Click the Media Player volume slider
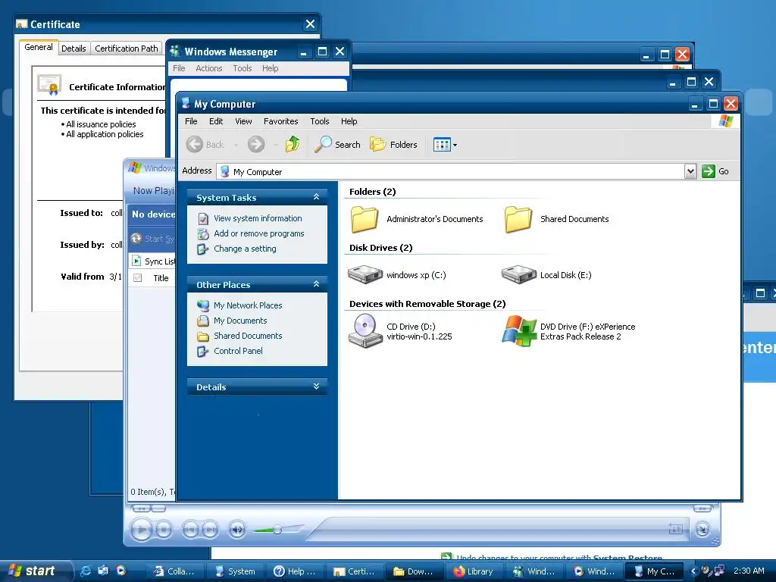Image resolution: width=776 pixels, height=582 pixels. point(277,530)
